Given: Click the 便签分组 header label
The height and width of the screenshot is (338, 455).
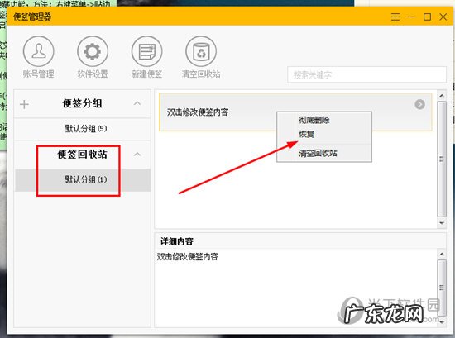Looking at the screenshot, I should coord(83,103).
